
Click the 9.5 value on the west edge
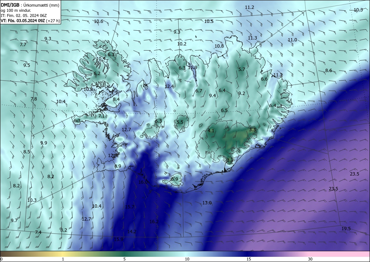[27, 65]
